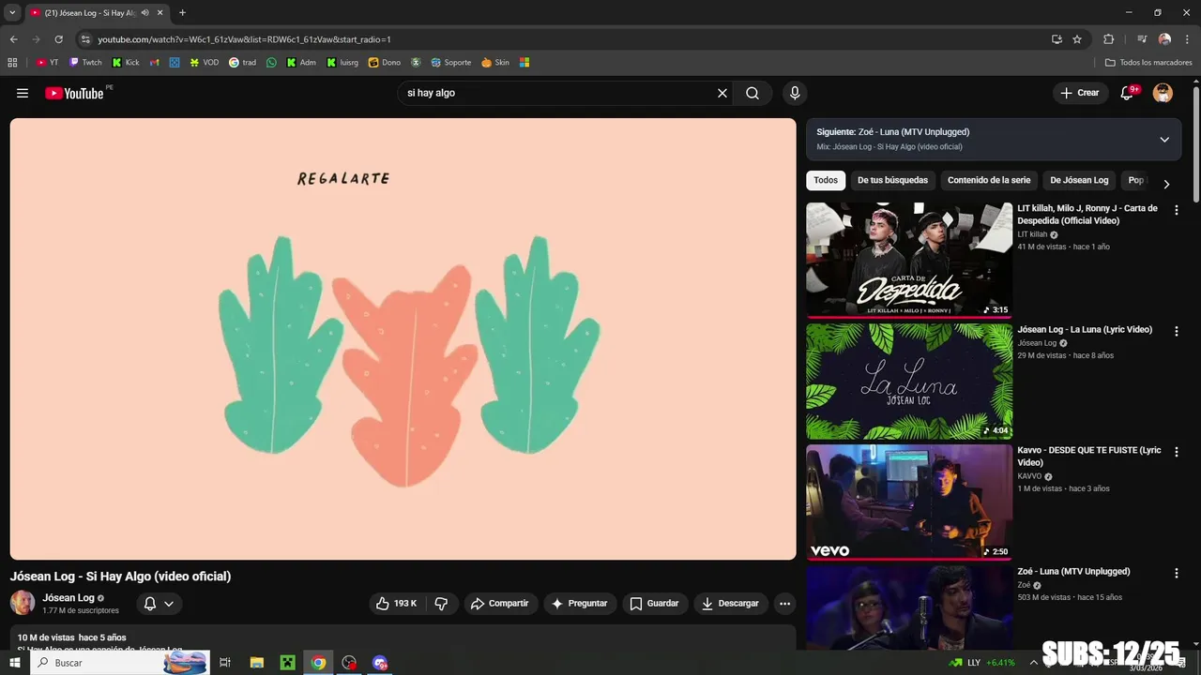Go to YouTube home via logo
The height and width of the screenshot is (675, 1201).
[74, 93]
